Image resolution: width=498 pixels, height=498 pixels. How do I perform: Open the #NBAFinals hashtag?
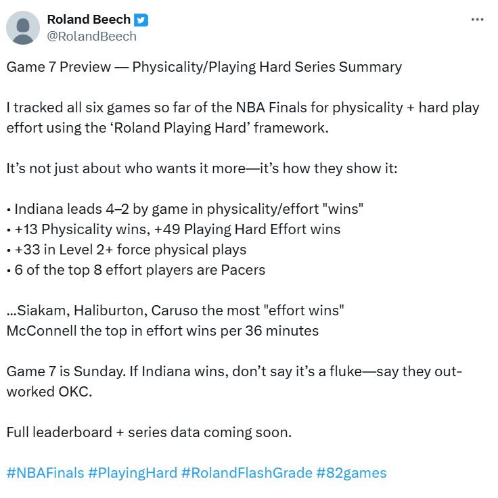pos(45,472)
